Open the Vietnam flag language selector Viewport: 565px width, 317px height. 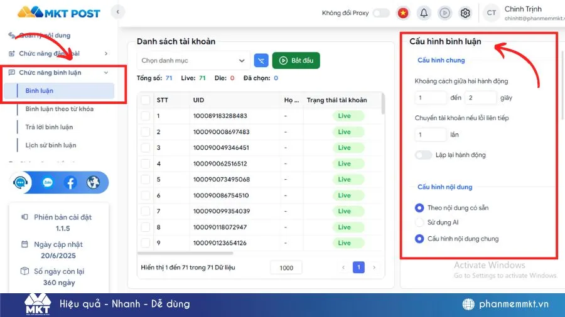point(403,13)
